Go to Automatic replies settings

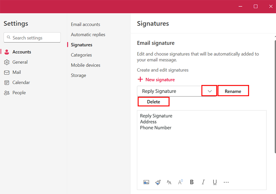pos(88,35)
